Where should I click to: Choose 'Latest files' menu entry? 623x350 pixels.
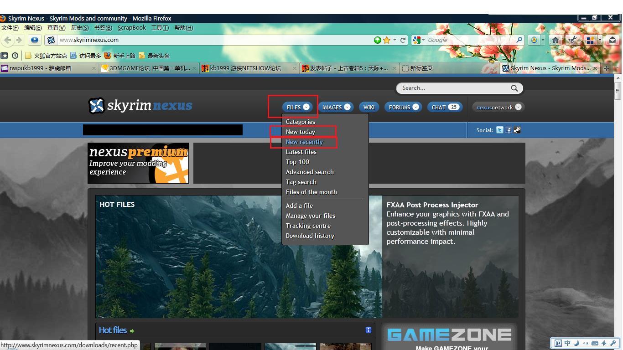click(x=301, y=152)
